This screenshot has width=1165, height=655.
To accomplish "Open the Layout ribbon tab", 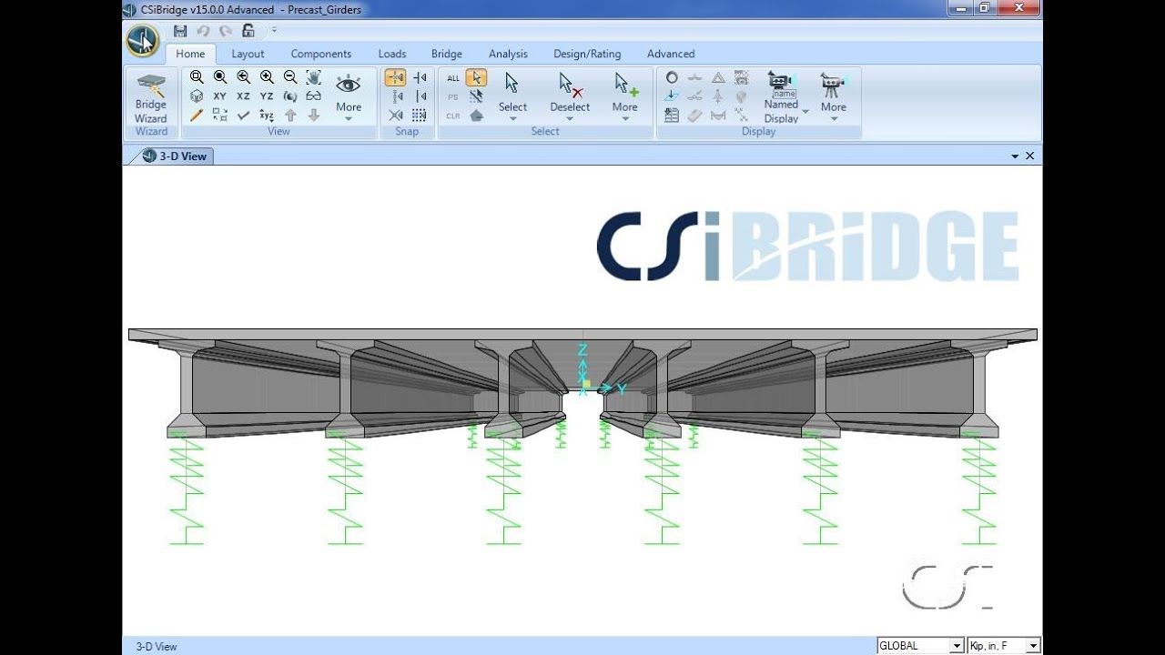I will point(248,54).
